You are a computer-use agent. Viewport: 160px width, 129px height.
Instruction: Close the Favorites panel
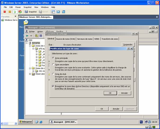click(15, 16)
